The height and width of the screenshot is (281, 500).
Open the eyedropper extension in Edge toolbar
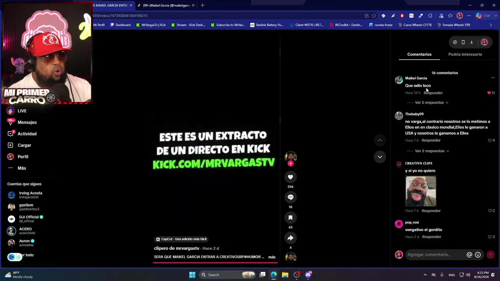421,16
